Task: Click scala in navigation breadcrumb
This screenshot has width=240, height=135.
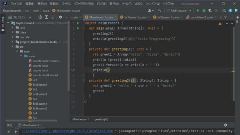Action: coord(46,10)
